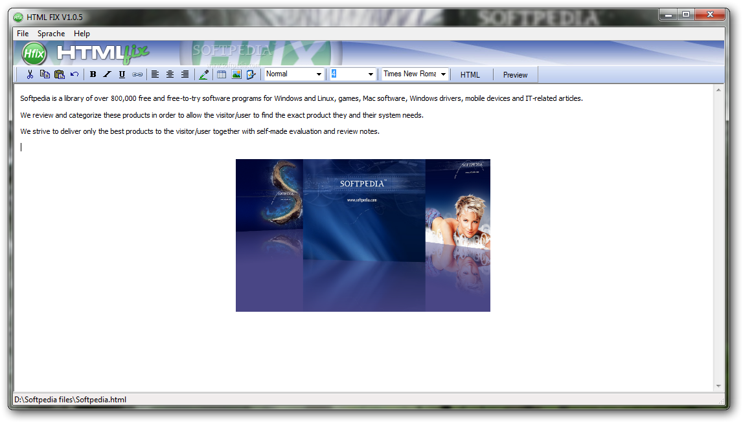Screen dimensions: 743x423
Task: Insert an image via picture icon
Action: click(x=236, y=74)
